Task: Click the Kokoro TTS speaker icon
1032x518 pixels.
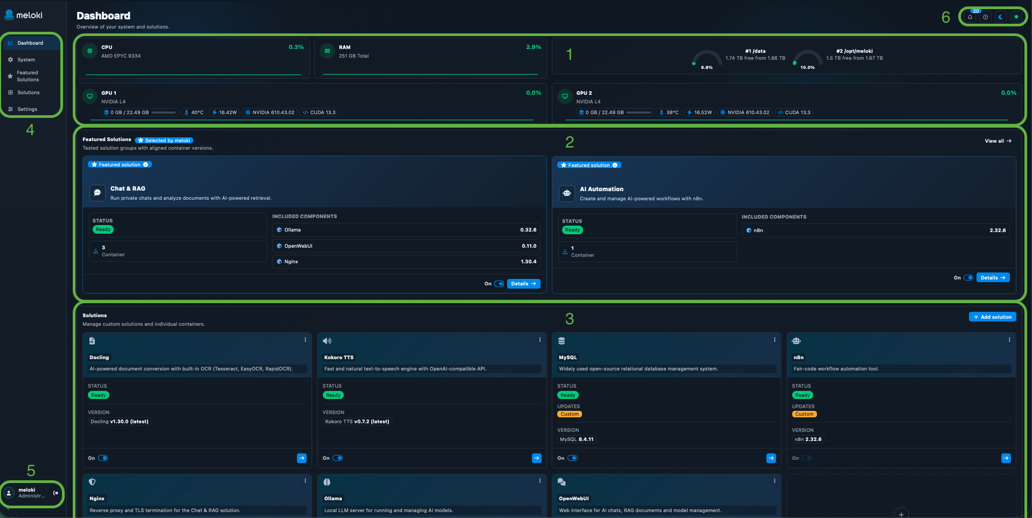Action: coord(327,341)
